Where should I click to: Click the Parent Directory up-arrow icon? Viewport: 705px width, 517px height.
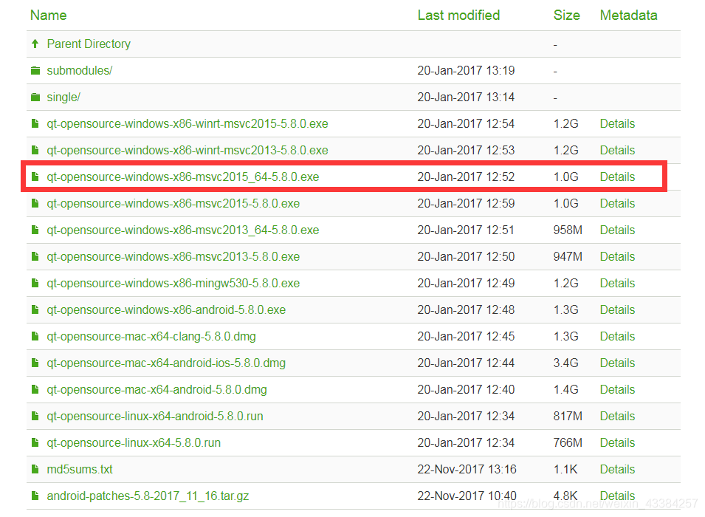[x=35, y=44]
